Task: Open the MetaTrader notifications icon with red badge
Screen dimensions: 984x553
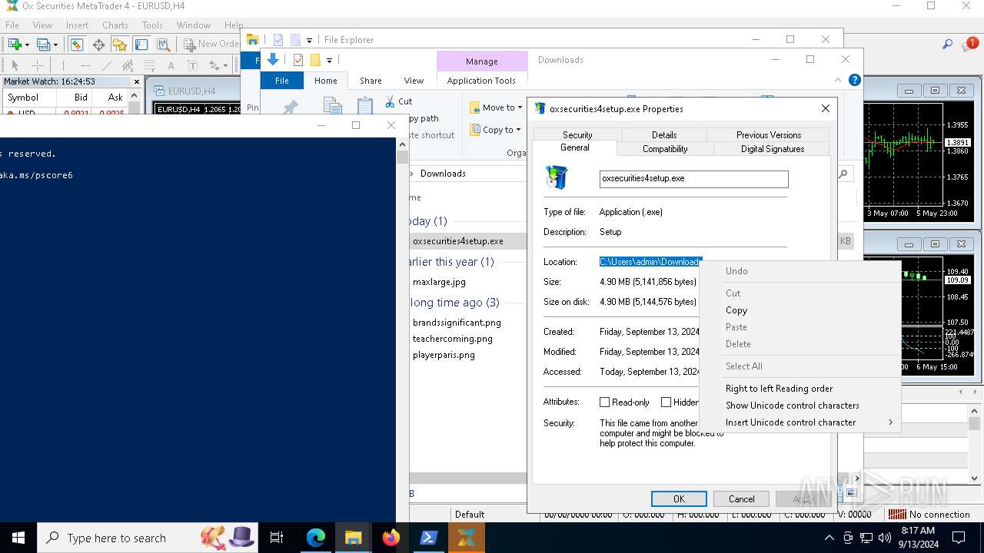Action: [969, 45]
